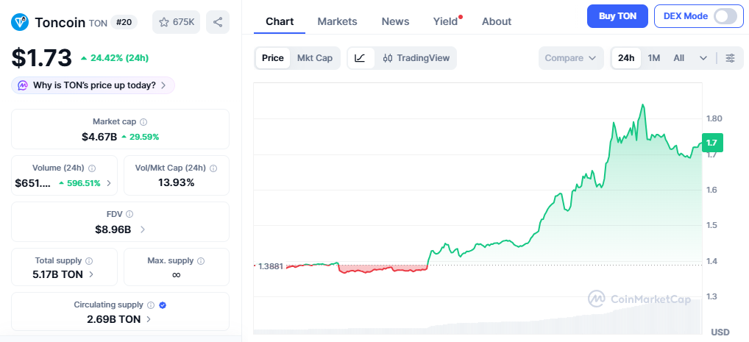Click the 1.3 y-axis label
The height and width of the screenshot is (342, 749).
pos(712,296)
